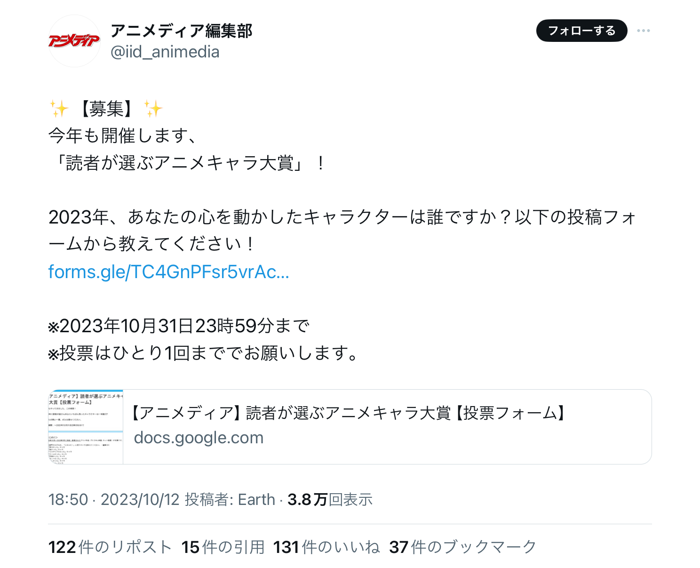The image size is (700, 568).
Task: Click the docs.google.com card domain text
Action: tap(199, 438)
